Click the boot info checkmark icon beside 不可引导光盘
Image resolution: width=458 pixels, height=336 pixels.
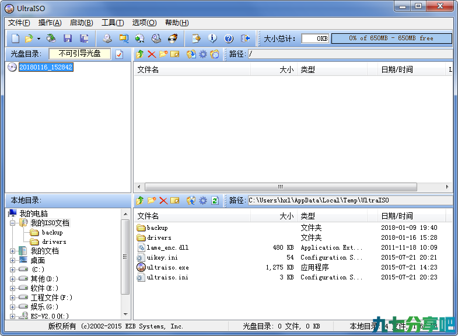(119, 54)
